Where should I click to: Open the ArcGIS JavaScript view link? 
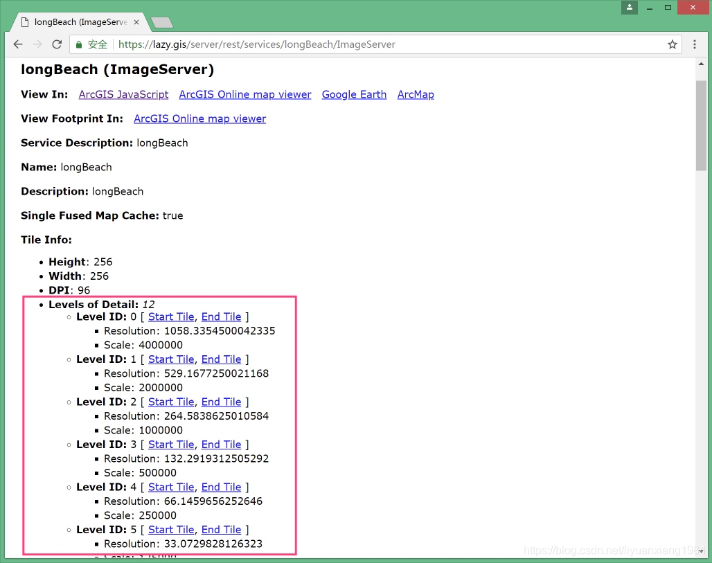[123, 94]
